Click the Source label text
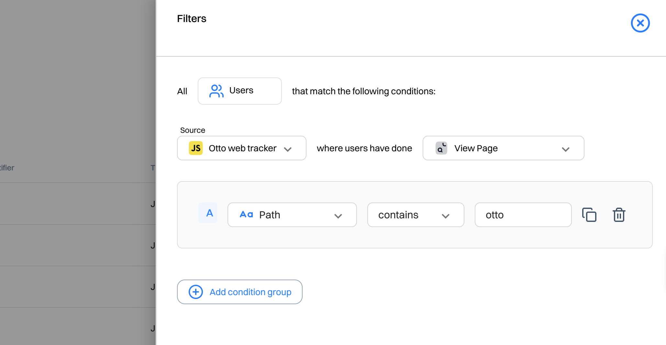The image size is (666, 345). coord(193,130)
